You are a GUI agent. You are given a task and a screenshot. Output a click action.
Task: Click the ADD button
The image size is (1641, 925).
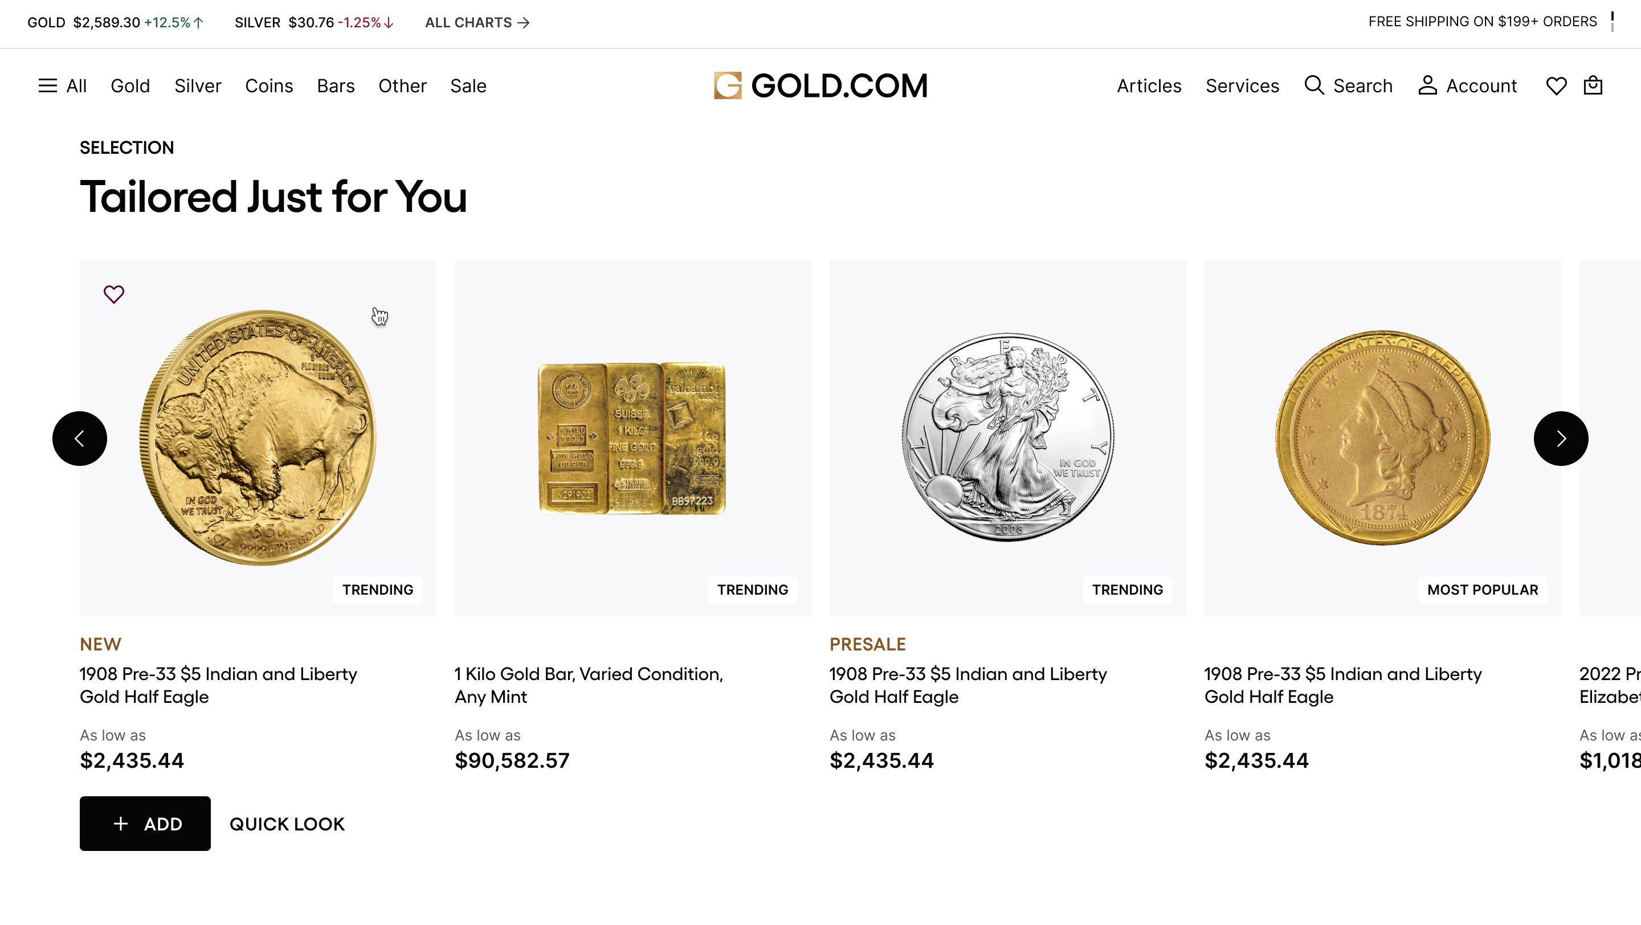pos(145,823)
